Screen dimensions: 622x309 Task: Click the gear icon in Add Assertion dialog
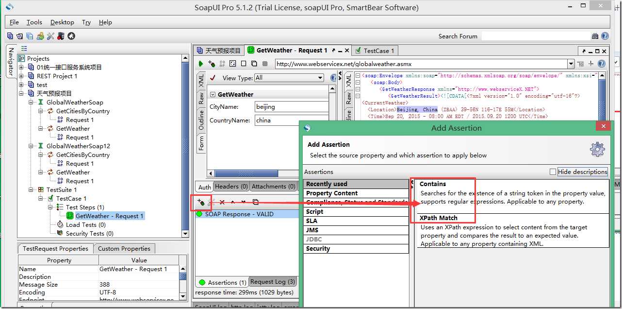click(597, 149)
